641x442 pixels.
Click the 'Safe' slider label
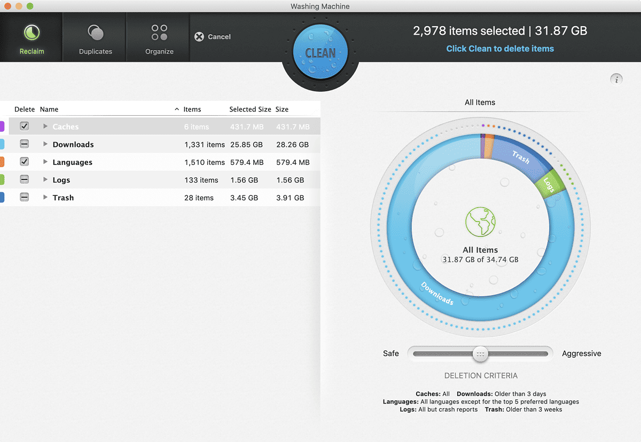click(x=391, y=353)
